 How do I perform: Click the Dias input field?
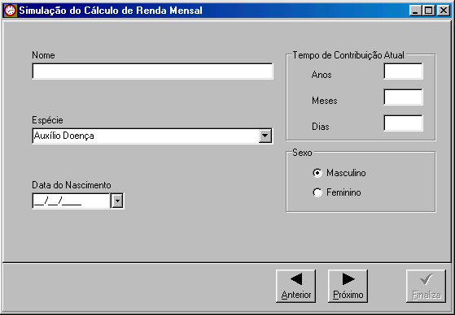(404, 123)
